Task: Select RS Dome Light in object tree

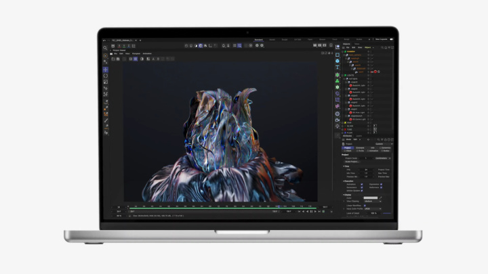Action: point(359,119)
